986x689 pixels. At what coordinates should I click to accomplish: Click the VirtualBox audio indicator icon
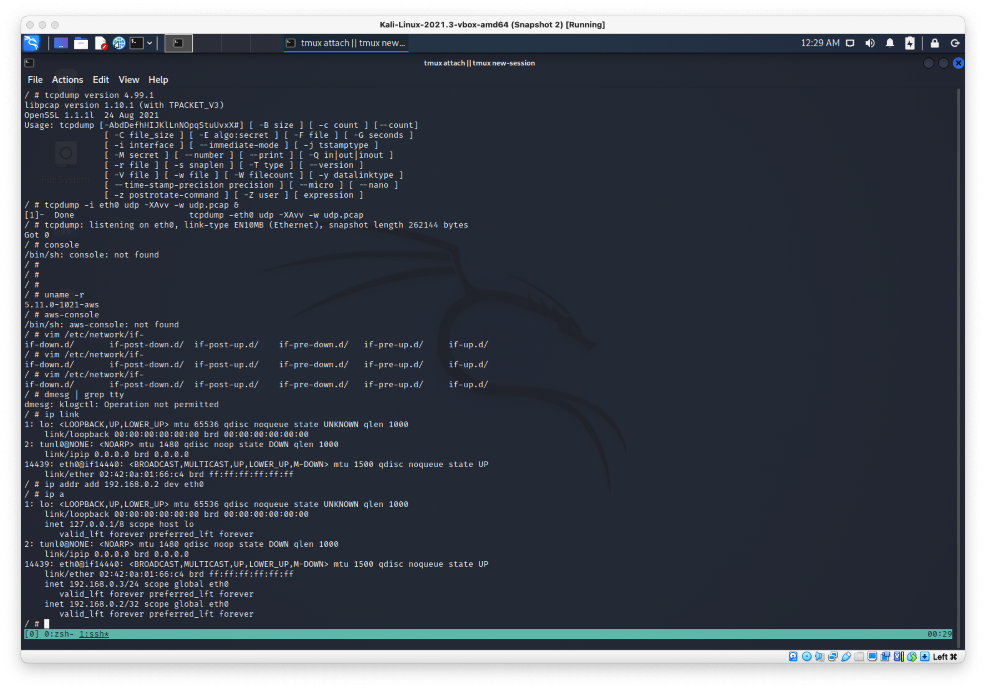(x=819, y=657)
